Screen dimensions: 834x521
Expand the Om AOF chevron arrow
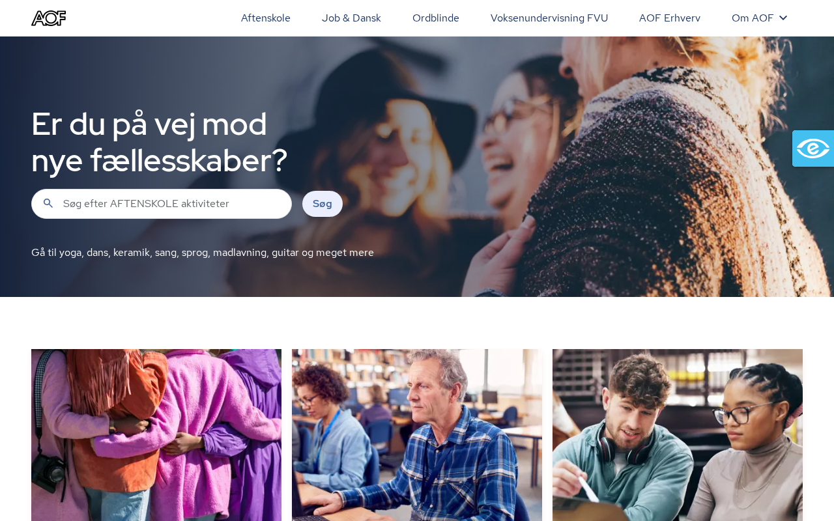pyautogui.click(x=783, y=18)
